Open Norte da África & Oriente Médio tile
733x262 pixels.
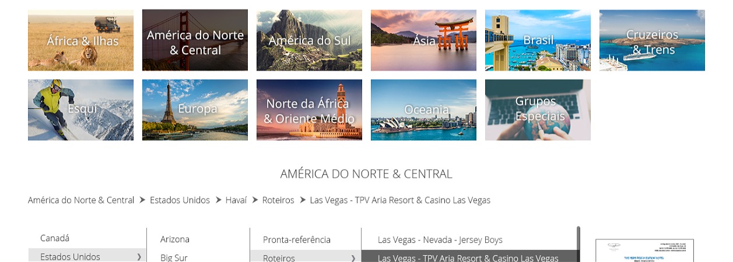(309, 110)
